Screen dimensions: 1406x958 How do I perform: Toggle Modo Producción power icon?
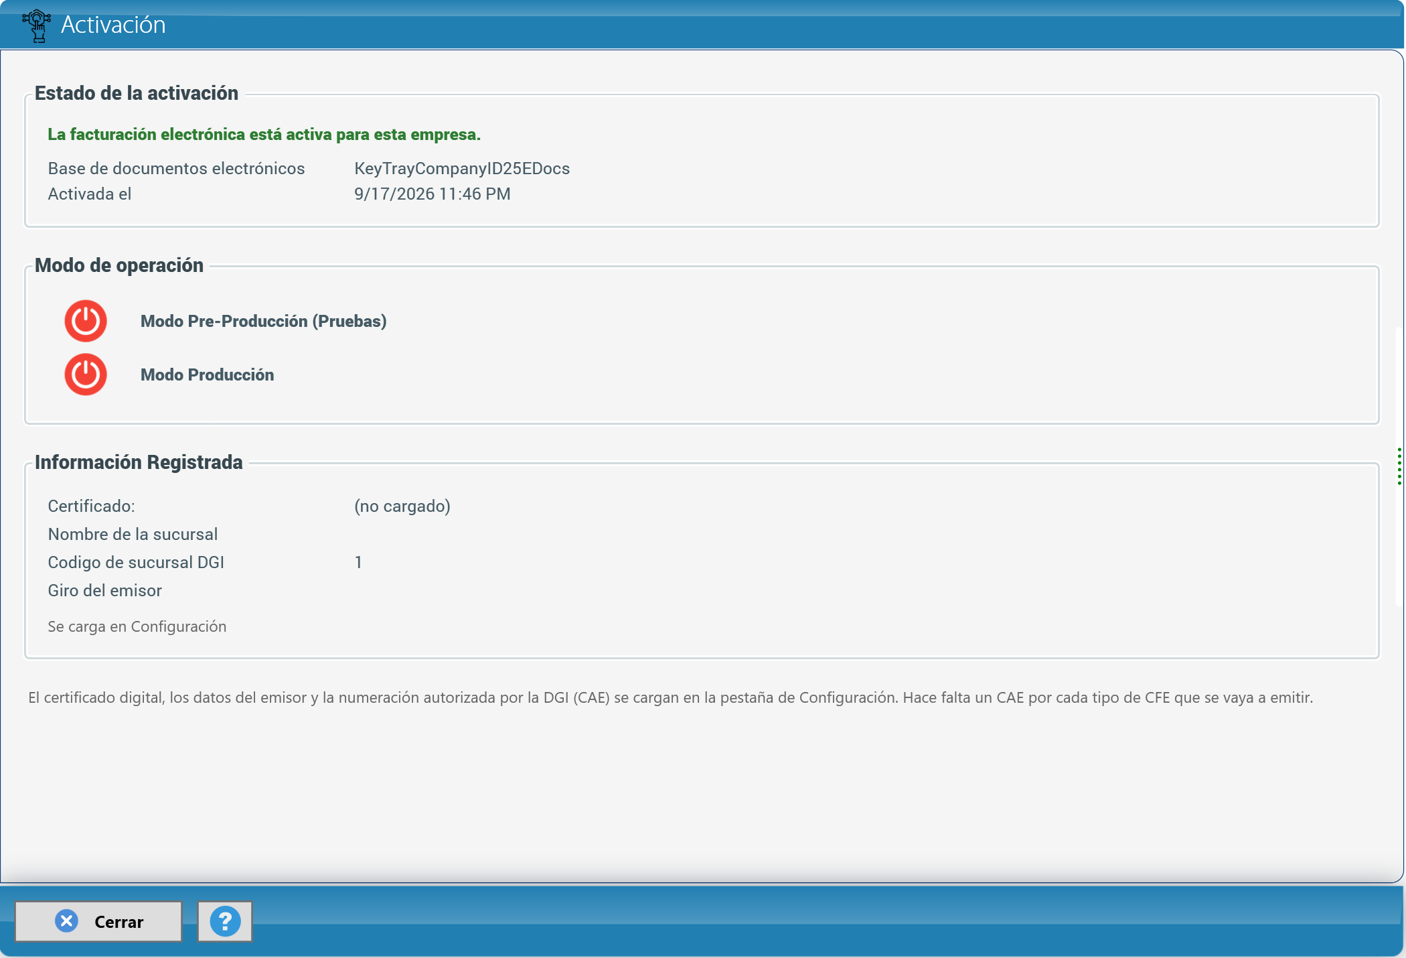[86, 374]
